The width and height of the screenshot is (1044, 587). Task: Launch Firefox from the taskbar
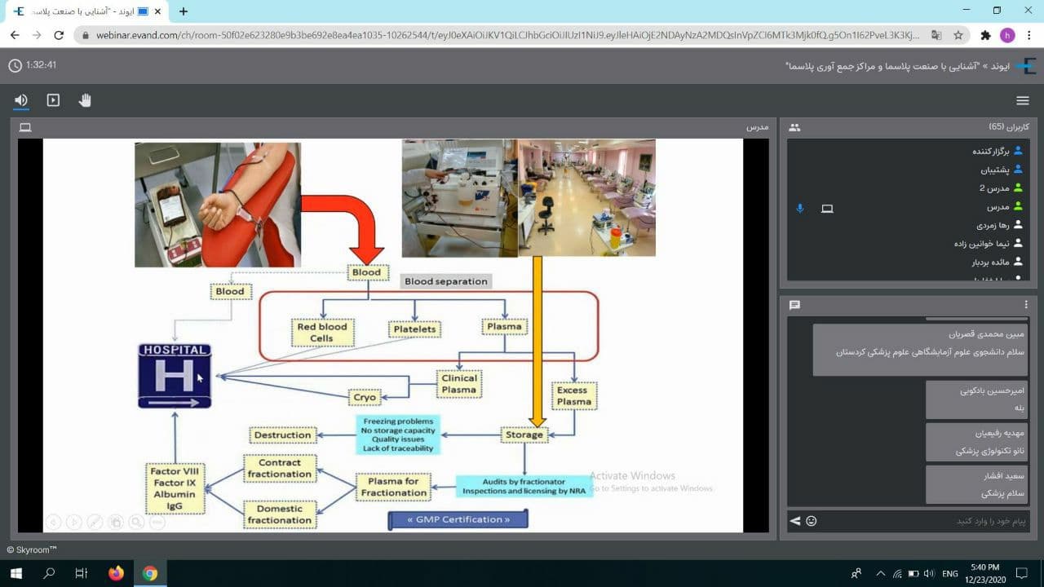click(116, 573)
